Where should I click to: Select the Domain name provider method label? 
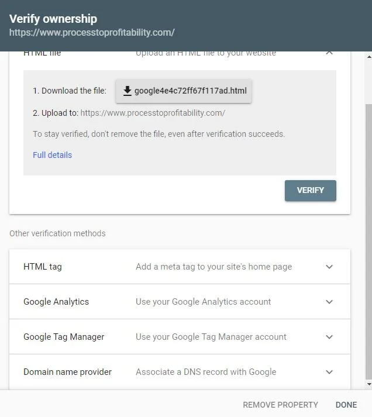point(67,372)
